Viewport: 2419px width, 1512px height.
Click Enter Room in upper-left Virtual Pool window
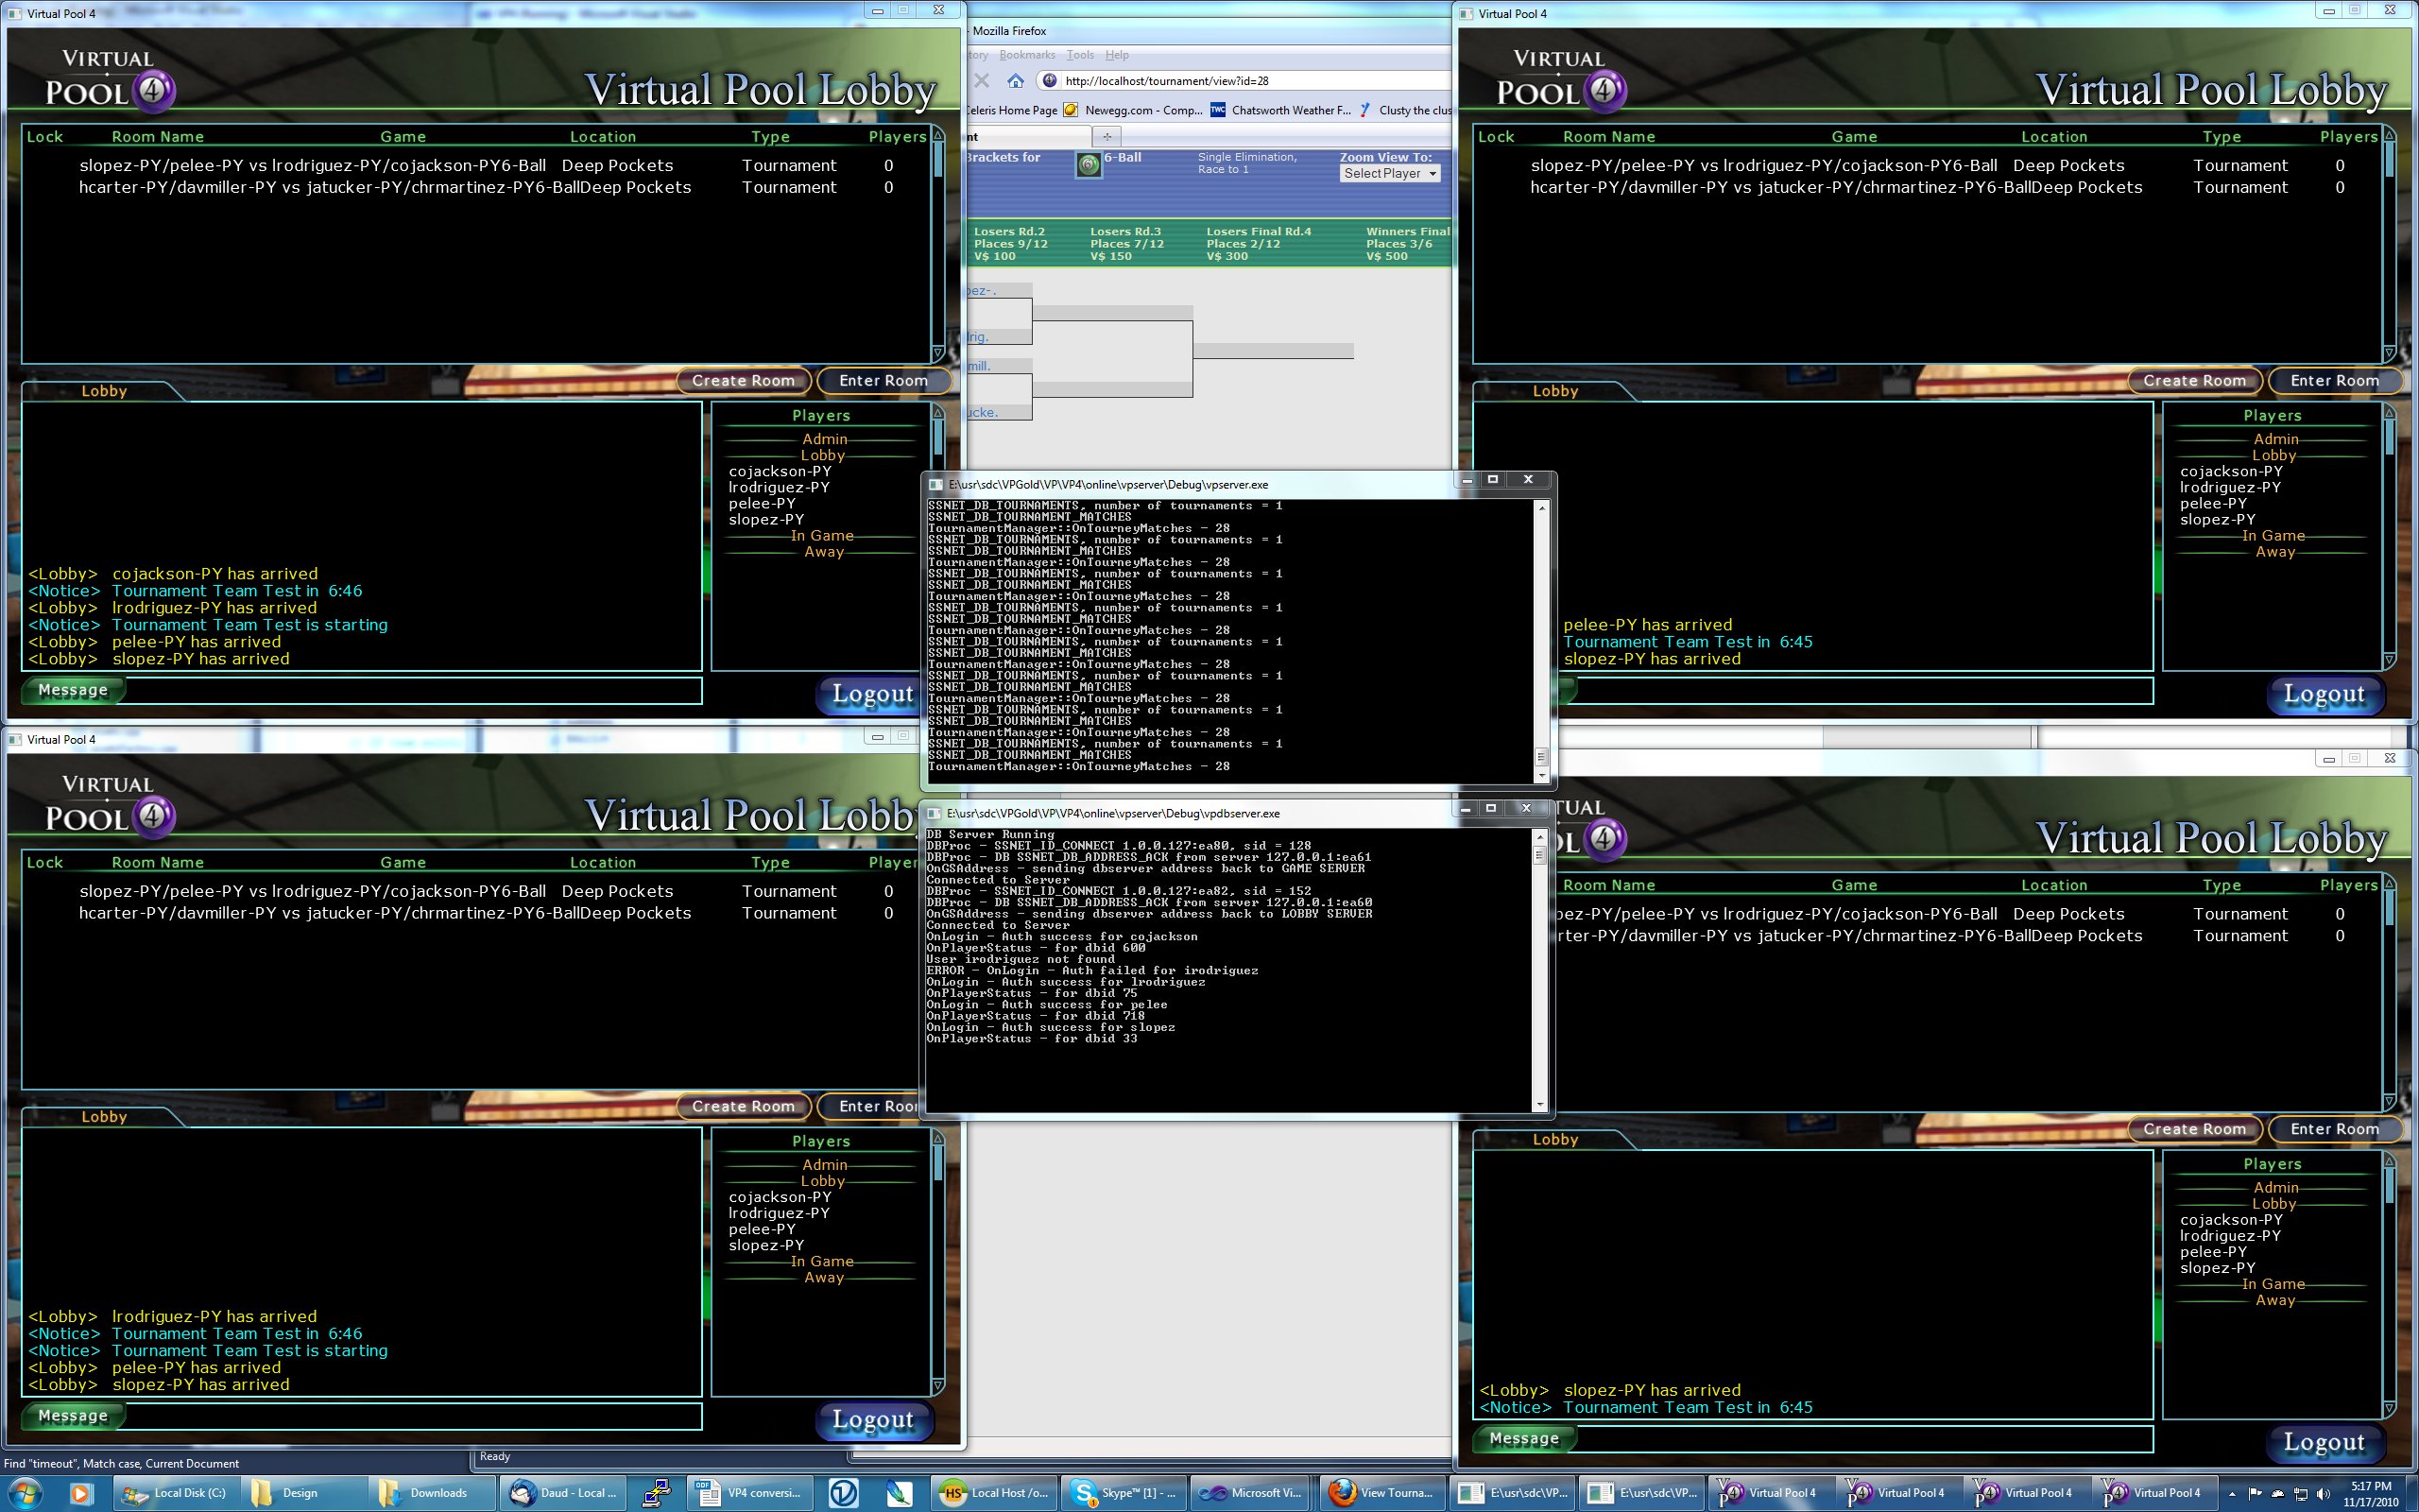[x=883, y=380]
